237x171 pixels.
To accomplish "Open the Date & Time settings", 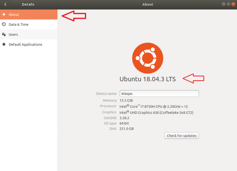I will tap(29, 24).
